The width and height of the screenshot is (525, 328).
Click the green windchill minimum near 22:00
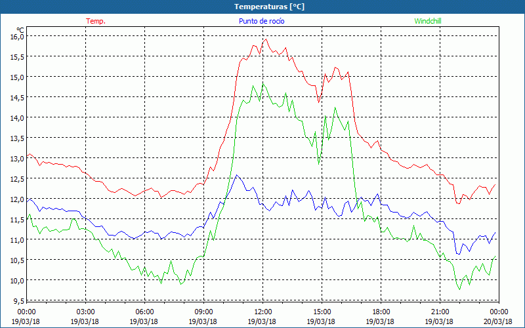[459, 289]
